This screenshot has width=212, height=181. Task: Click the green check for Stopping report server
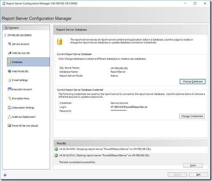[56, 149]
